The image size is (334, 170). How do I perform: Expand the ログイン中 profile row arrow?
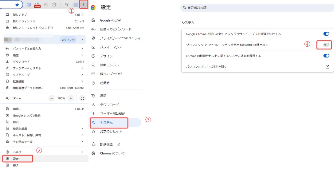[x=82, y=40]
